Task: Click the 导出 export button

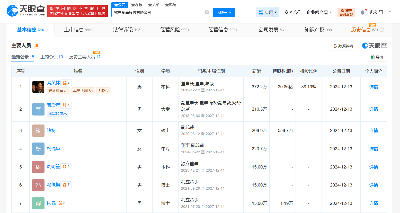Action: [x=377, y=57]
